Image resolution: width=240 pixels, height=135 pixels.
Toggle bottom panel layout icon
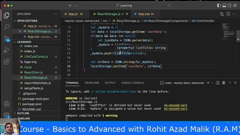pyautogui.click(x=224, y=6)
